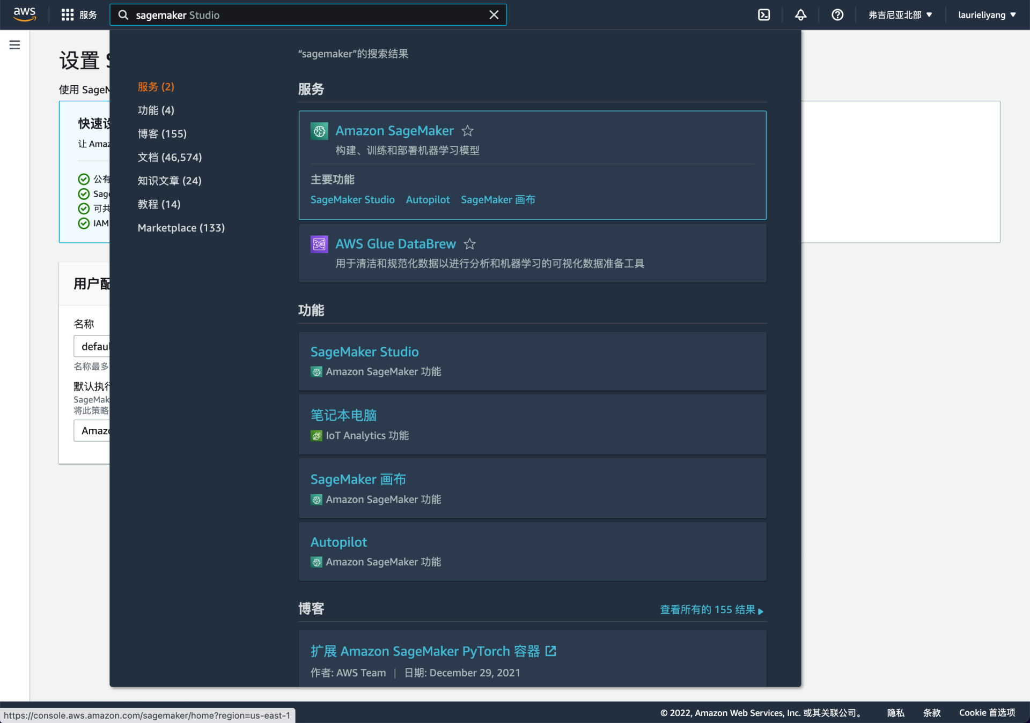Select the 知识文章 (24) filter category
This screenshot has height=723, width=1030.
click(170, 181)
